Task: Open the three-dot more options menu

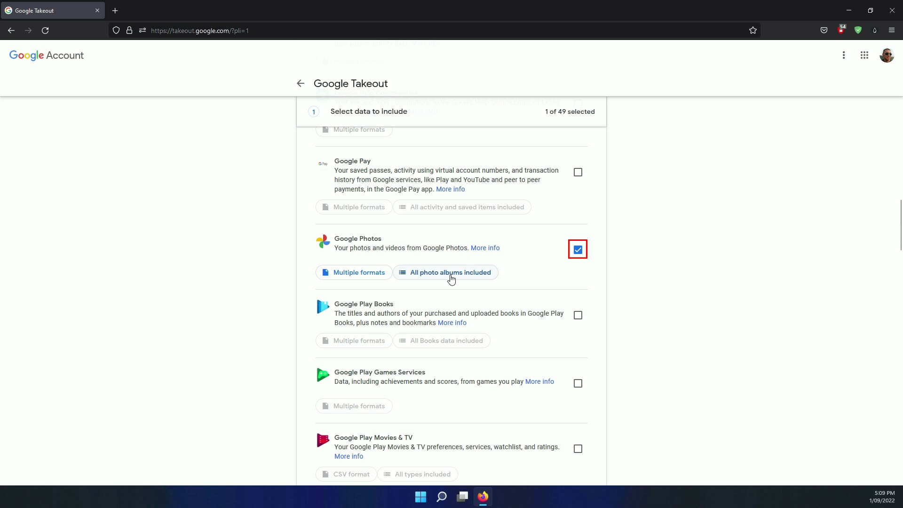Action: tap(844, 55)
